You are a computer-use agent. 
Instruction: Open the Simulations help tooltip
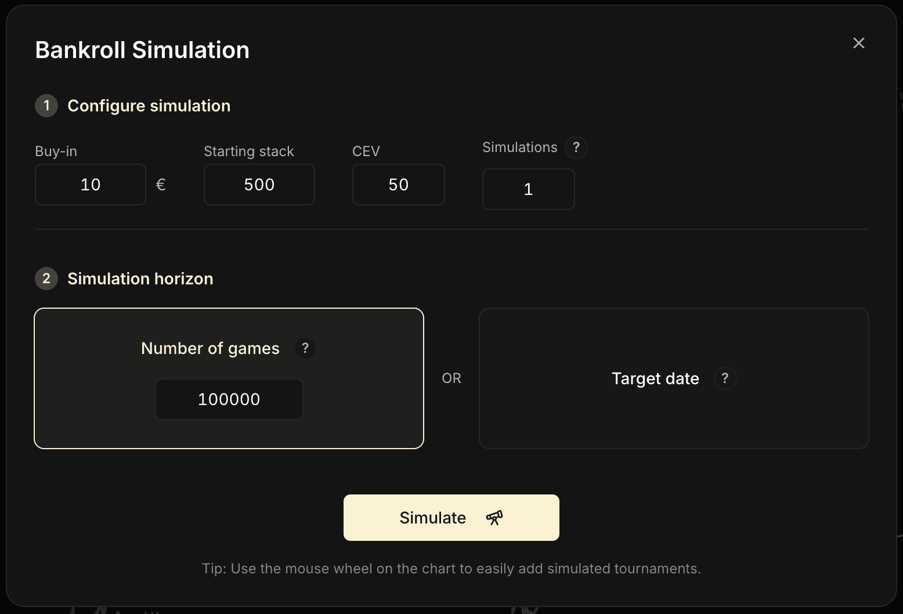(576, 147)
